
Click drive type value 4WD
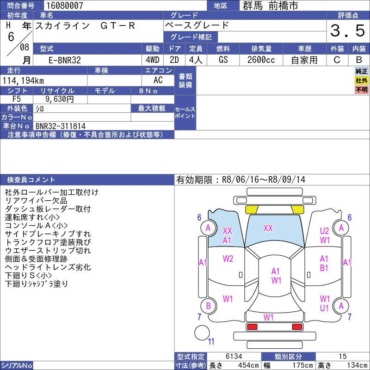coord(153,60)
